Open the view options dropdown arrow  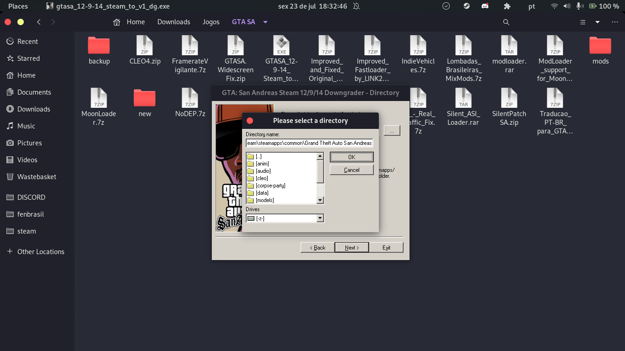pyautogui.click(x=597, y=22)
